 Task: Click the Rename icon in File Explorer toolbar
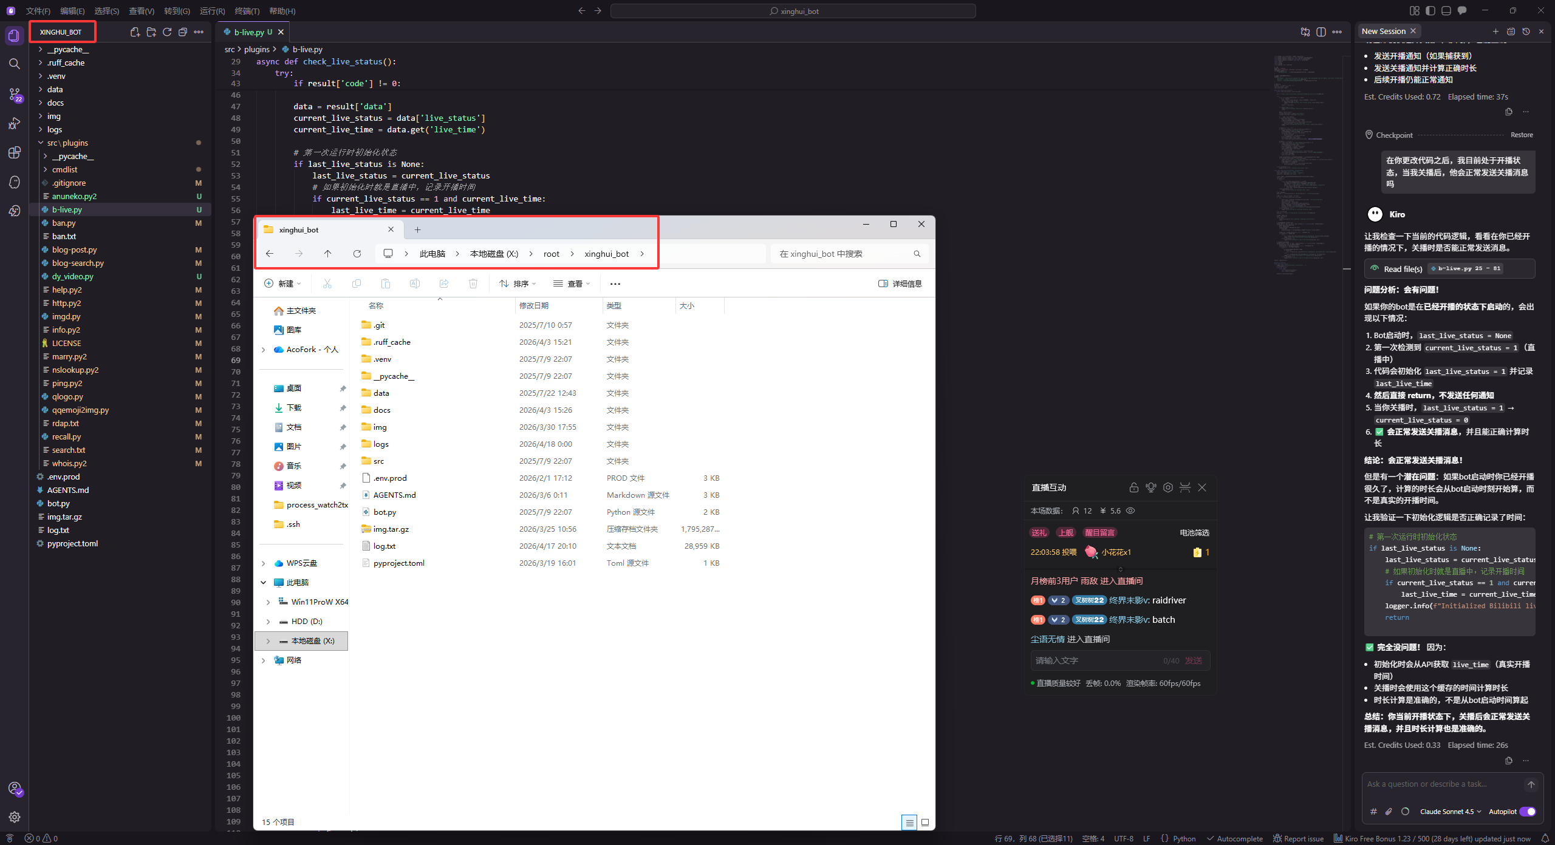tap(415, 283)
